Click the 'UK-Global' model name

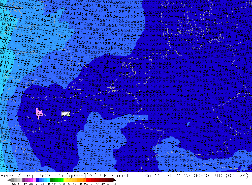coord(114,176)
